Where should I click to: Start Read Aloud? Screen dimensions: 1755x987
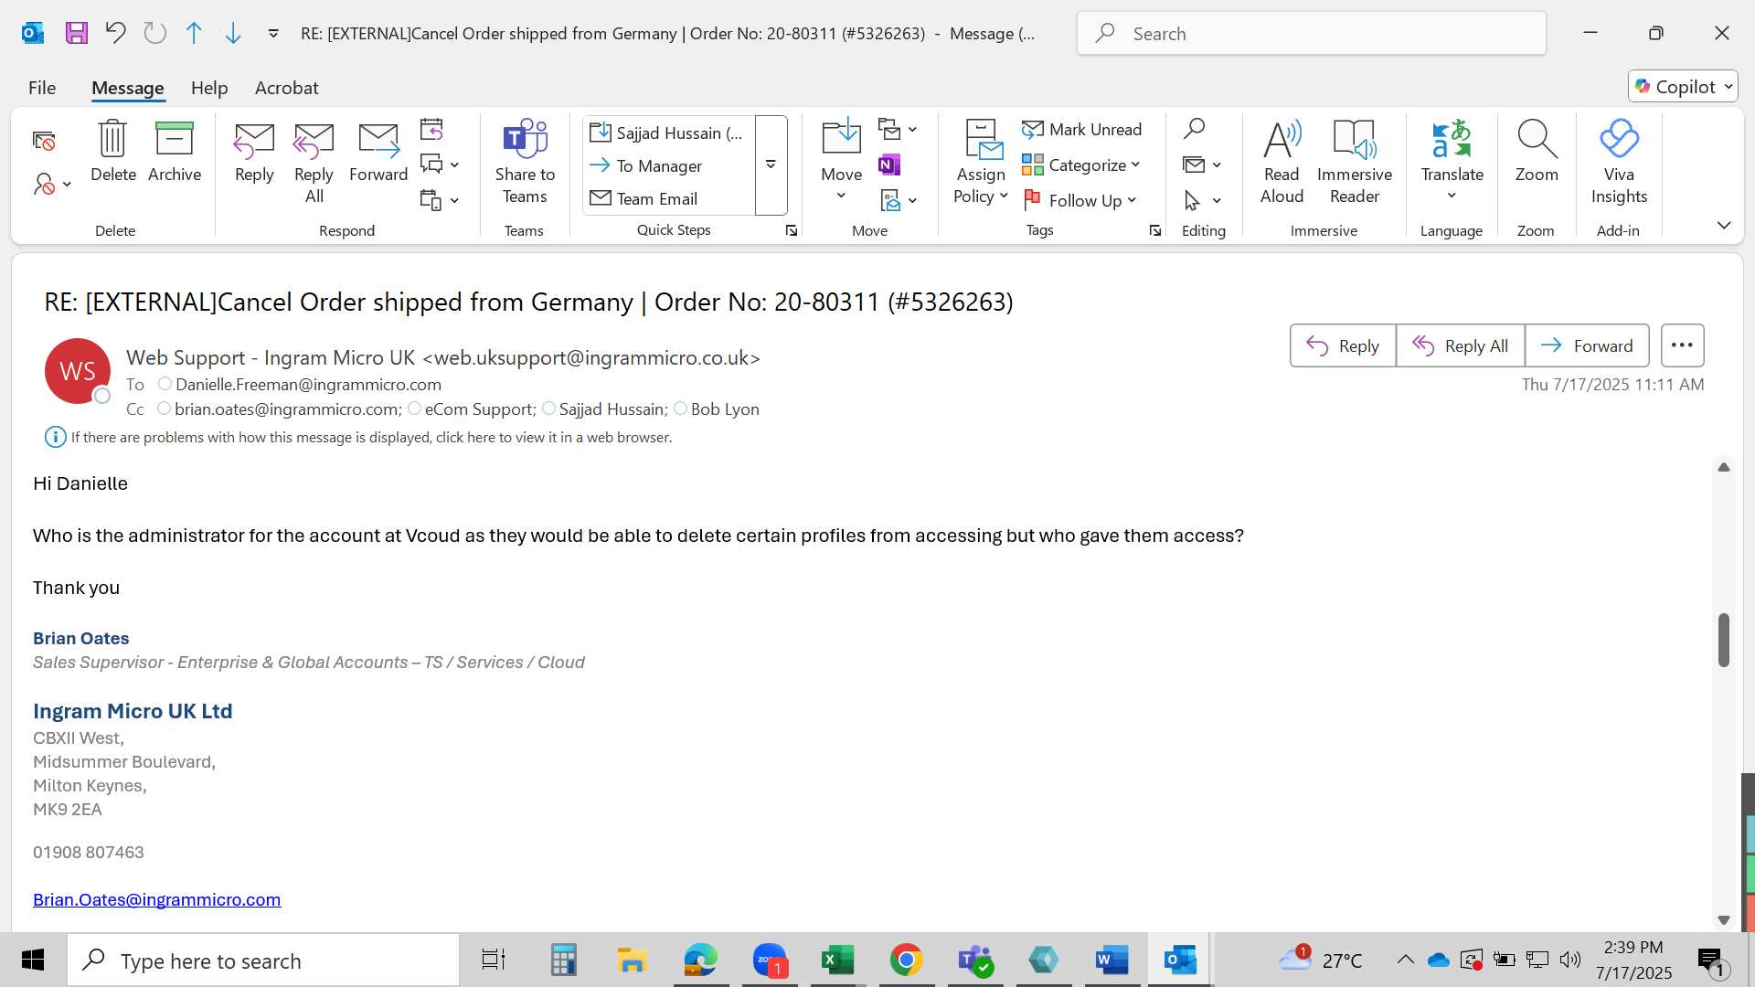click(x=1282, y=163)
